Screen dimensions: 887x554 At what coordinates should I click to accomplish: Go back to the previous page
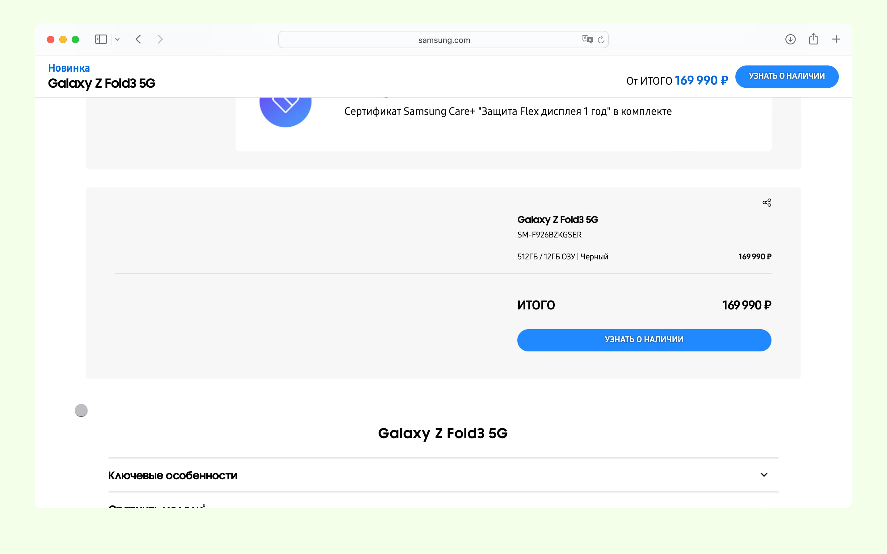[138, 39]
